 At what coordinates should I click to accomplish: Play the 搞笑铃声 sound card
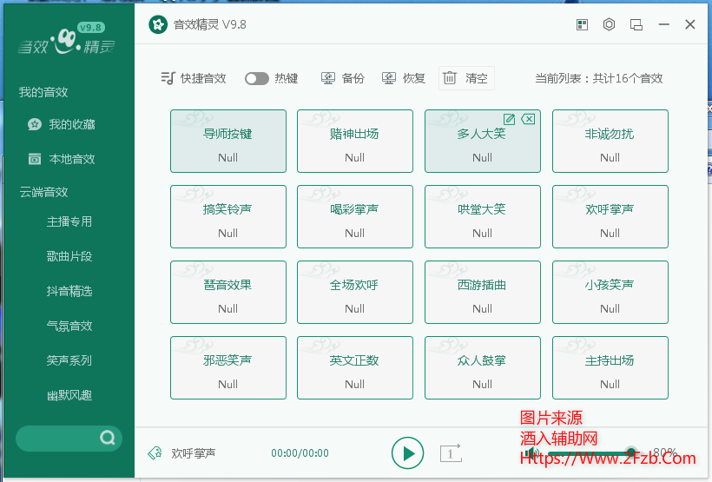pos(228,217)
